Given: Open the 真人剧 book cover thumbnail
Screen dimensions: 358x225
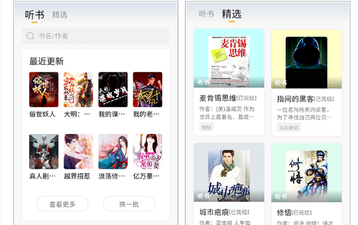Looking at the screenshot, I should pos(44,152).
